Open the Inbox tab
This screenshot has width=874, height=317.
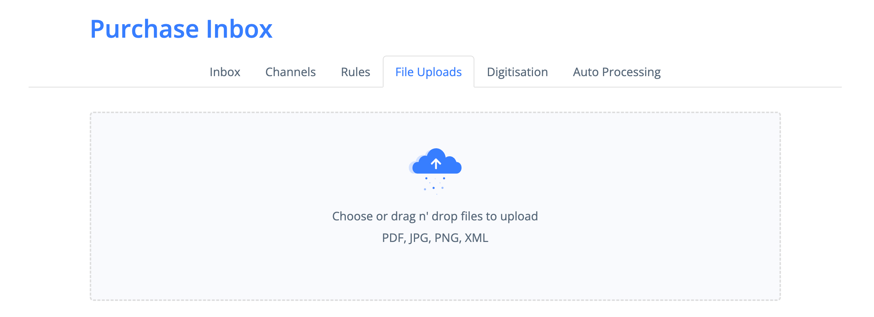pyautogui.click(x=225, y=72)
